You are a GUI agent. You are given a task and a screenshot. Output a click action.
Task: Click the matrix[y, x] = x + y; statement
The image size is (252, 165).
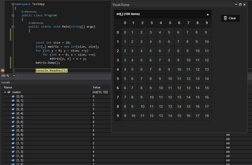click(68, 59)
